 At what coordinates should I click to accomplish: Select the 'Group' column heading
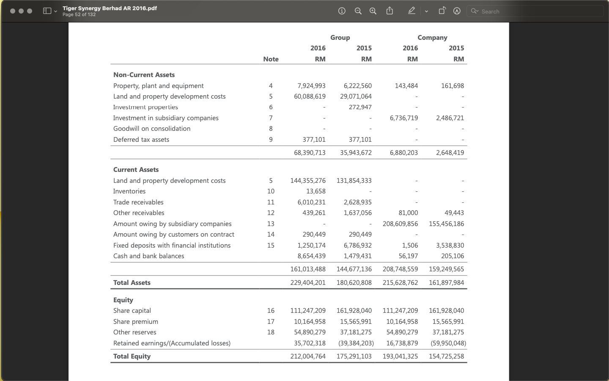tap(340, 38)
